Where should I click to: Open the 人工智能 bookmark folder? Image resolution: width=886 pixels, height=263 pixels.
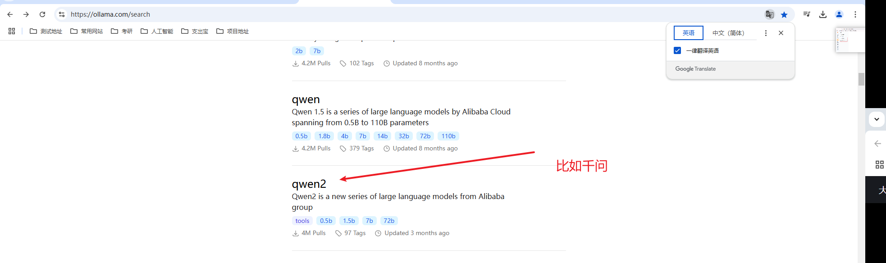point(157,31)
